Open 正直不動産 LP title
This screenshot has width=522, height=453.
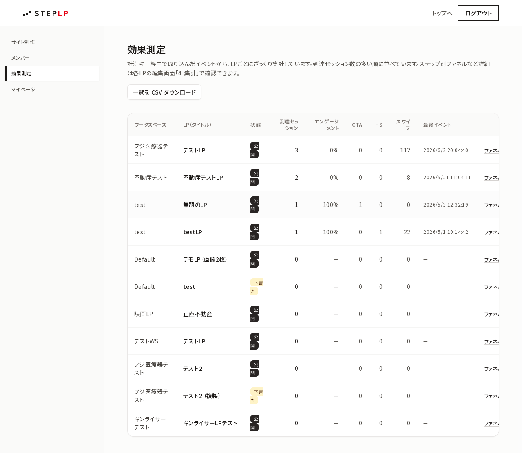tap(197, 314)
